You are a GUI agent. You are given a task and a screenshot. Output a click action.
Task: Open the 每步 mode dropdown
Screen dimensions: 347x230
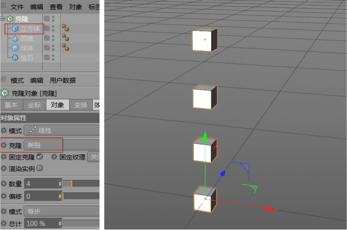(62, 211)
